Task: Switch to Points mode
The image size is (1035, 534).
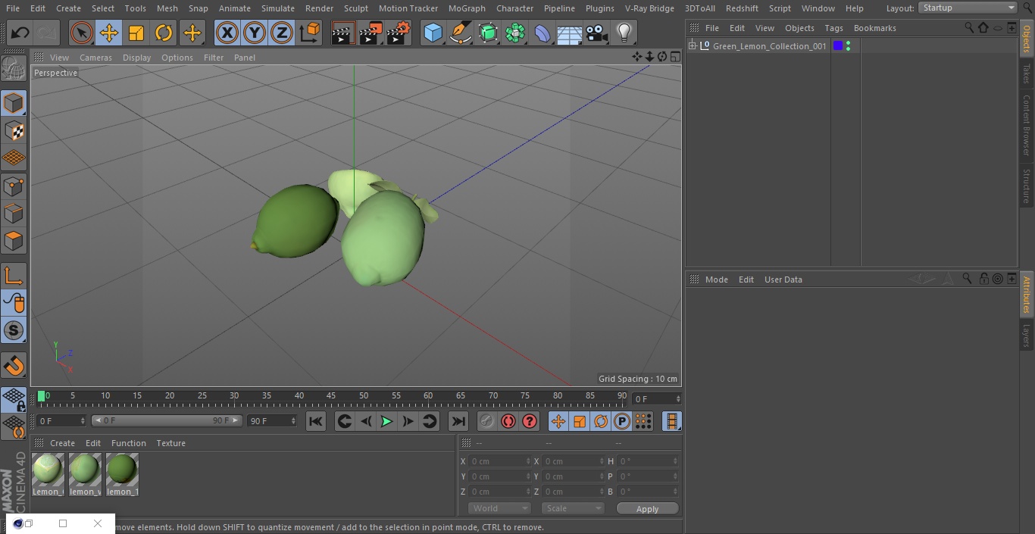Action: 14,186
